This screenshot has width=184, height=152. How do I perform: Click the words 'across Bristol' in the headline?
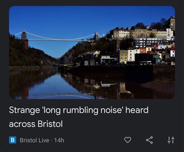(x=36, y=124)
